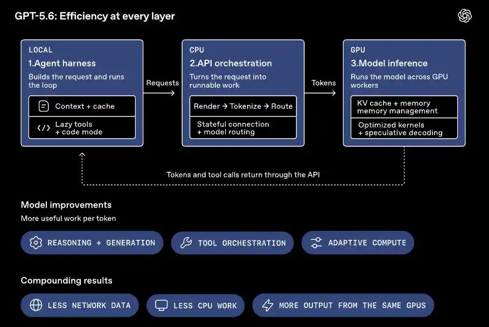Click the CPU label above API orchestration
The width and height of the screenshot is (489, 327).
click(x=197, y=50)
